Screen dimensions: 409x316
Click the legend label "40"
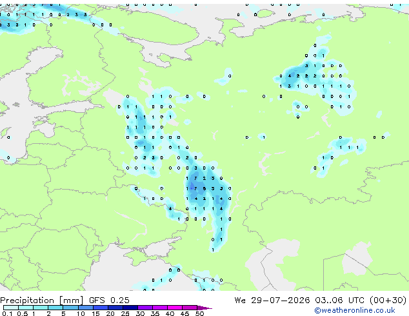pos(170,313)
